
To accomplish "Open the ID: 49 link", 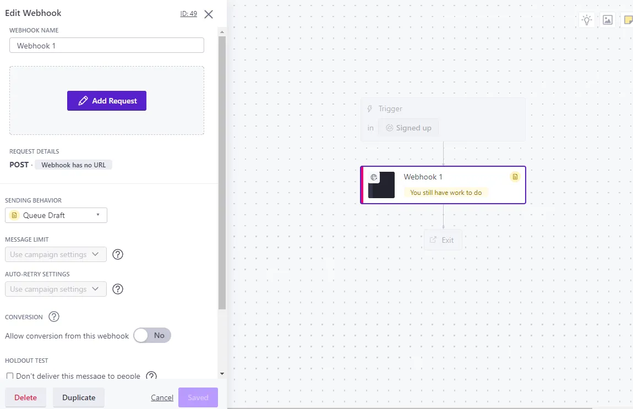I will point(189,14).
